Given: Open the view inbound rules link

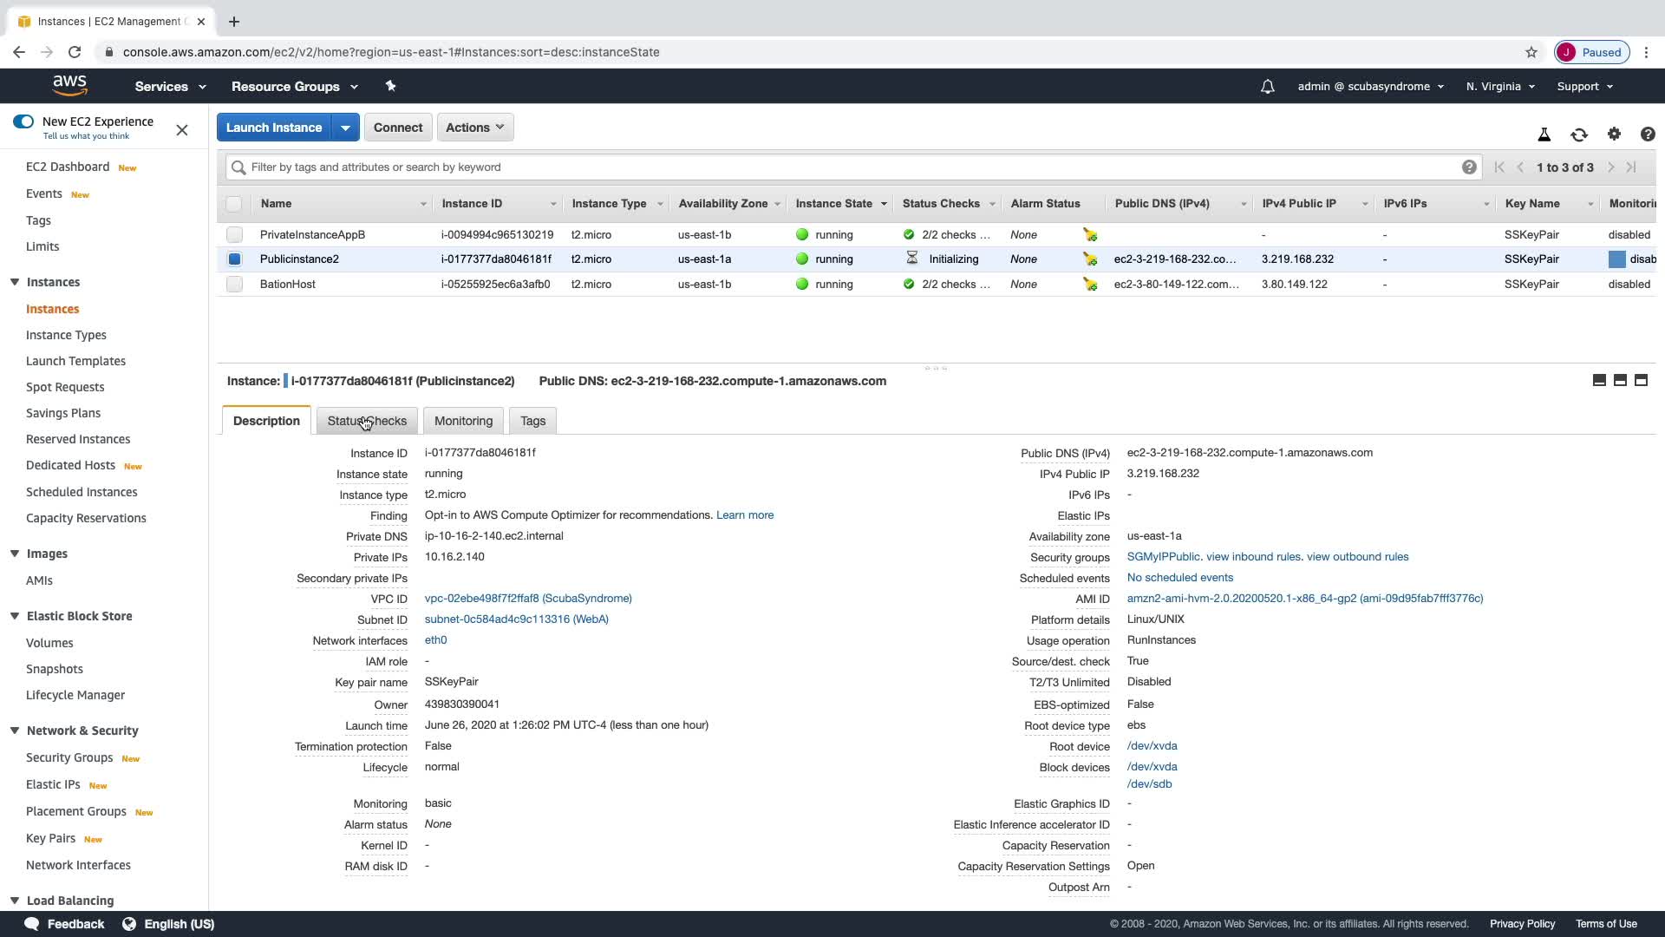Looking at the screenshot, I should [x=1253, y=557].
